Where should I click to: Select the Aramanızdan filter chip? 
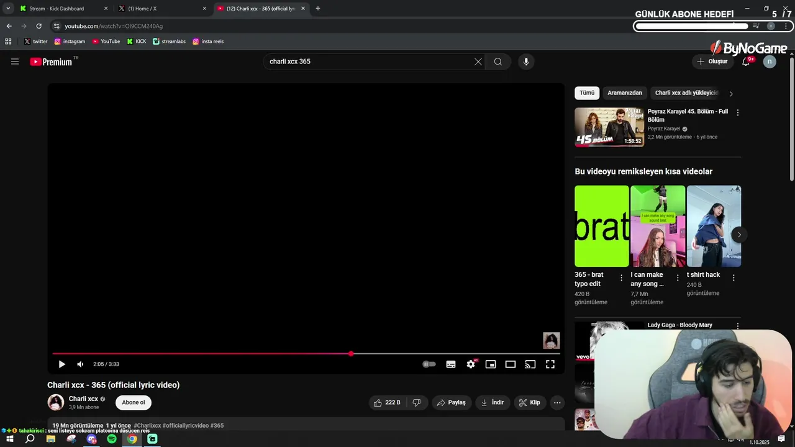pyautogui.click(x=625, y=93)
